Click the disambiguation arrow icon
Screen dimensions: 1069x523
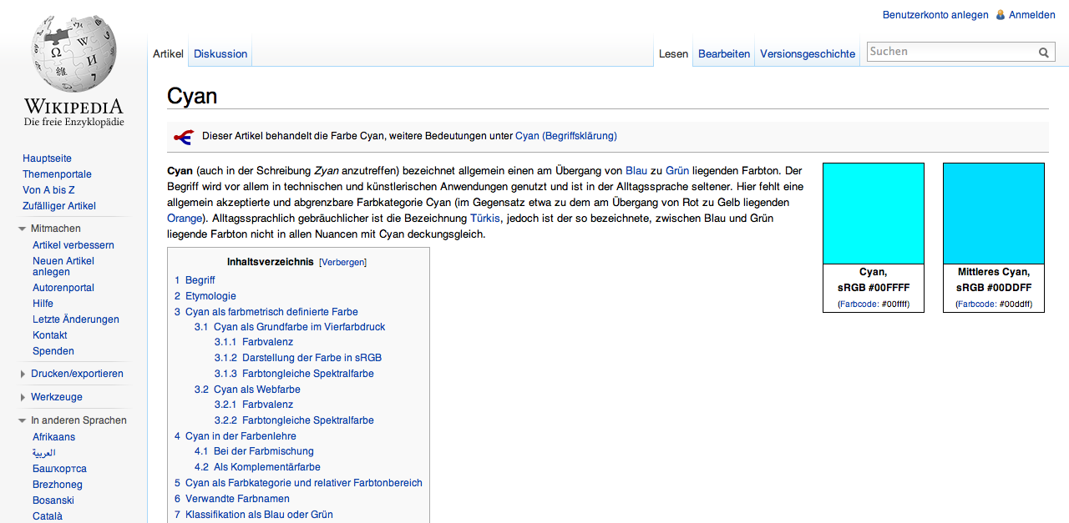(x=183, y=137)
